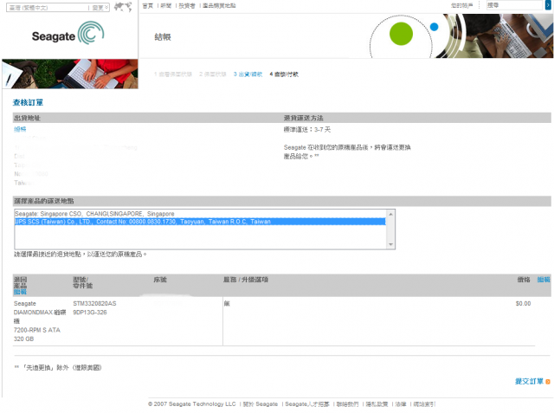554x413 pixels.
Task: Click the laptop photo banner under the logo
Action: point(70,74)
